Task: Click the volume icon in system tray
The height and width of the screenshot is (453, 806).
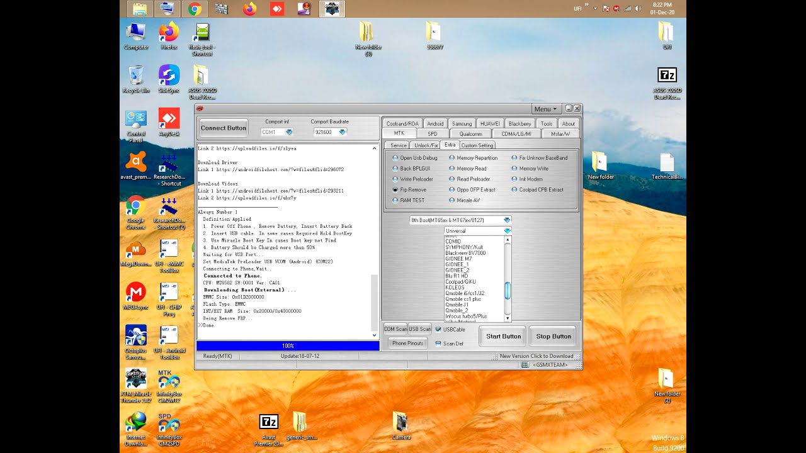Action: coord(638,9)
